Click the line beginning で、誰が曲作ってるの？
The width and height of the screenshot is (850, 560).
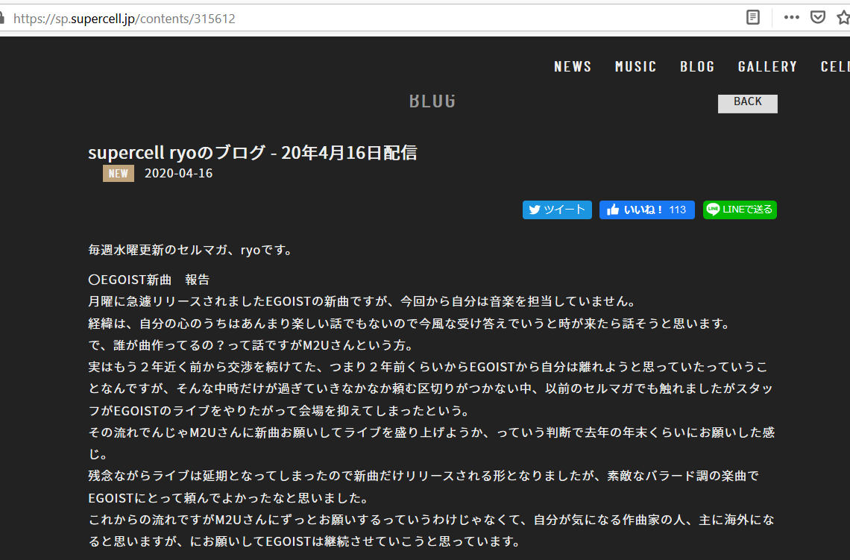tap(251, 345)
